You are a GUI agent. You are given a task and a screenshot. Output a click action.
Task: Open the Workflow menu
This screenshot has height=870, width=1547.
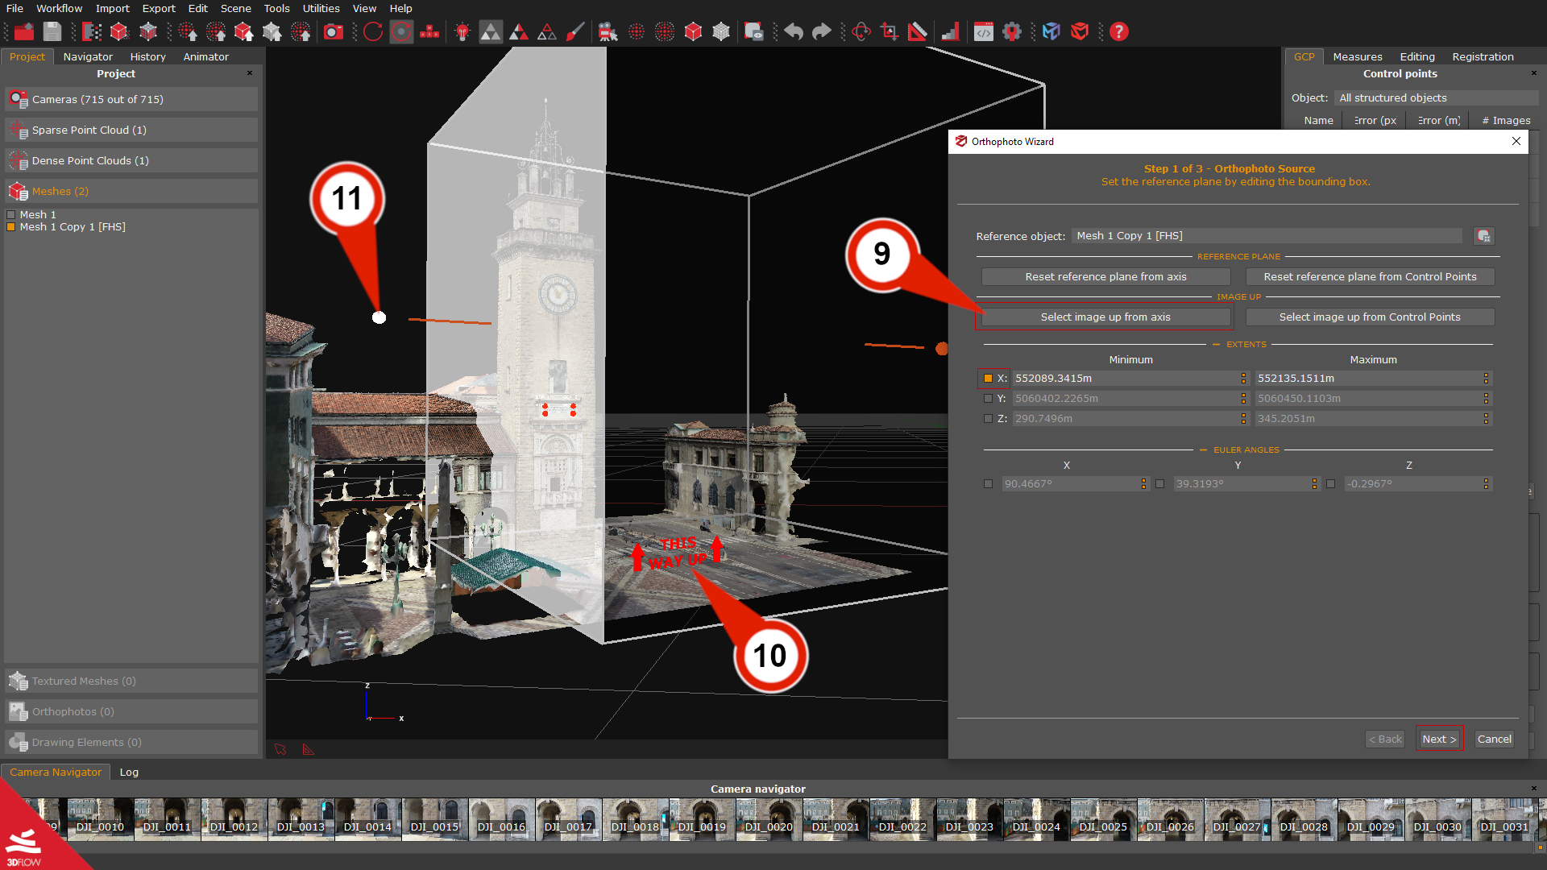(x=59, y=8)
